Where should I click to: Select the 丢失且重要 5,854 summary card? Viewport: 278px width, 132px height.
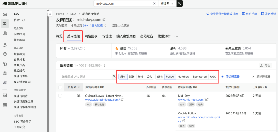(x=248, y=50)
